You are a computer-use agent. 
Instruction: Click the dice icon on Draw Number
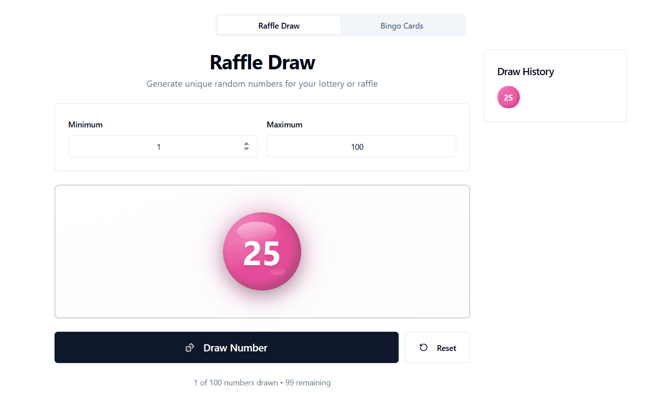click(x=190, y=348)
